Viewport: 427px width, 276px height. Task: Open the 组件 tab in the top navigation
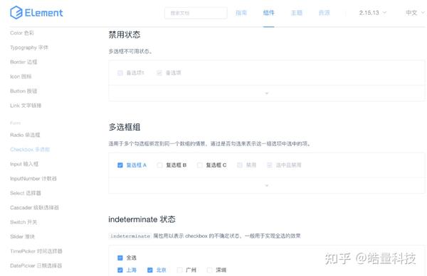268,13
